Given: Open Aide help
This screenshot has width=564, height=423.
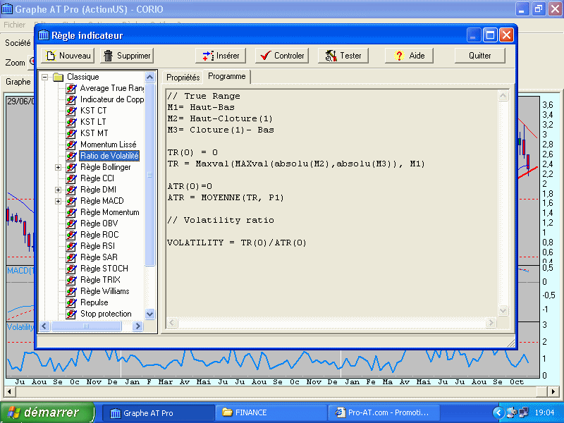Looking at the screenshot, I should (x=409, y=56).
